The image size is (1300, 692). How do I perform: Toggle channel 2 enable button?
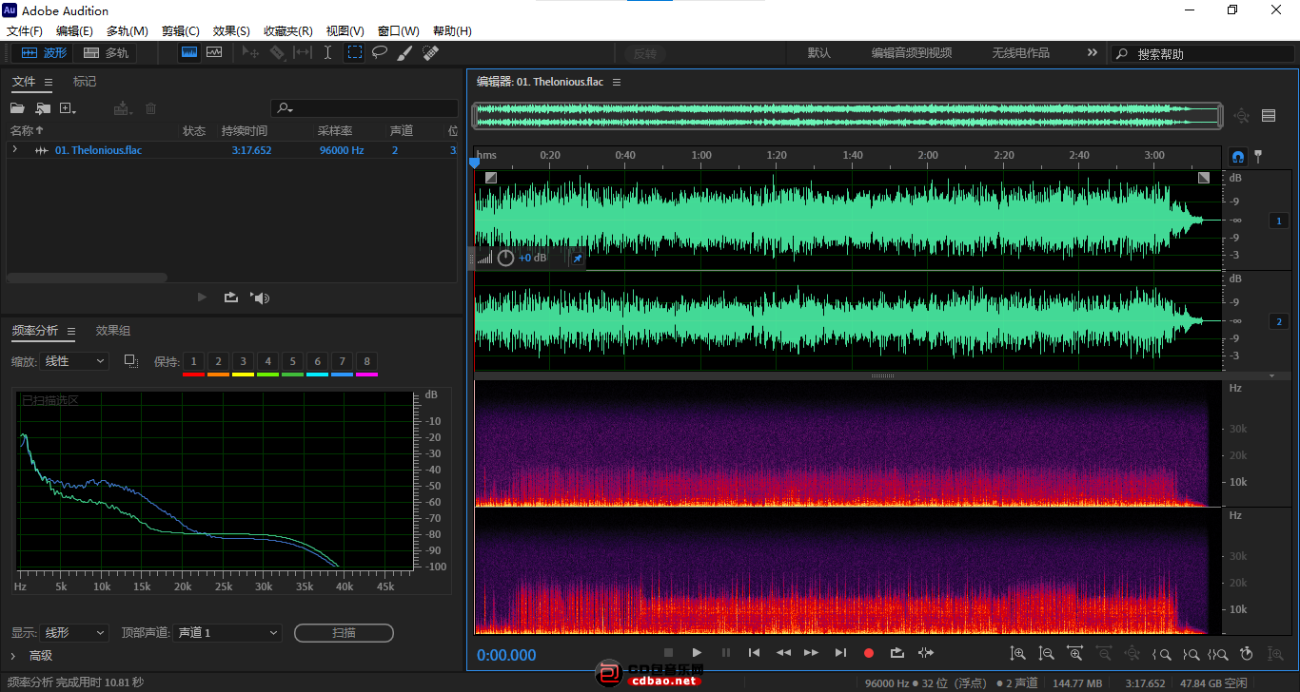(1278, 321)
